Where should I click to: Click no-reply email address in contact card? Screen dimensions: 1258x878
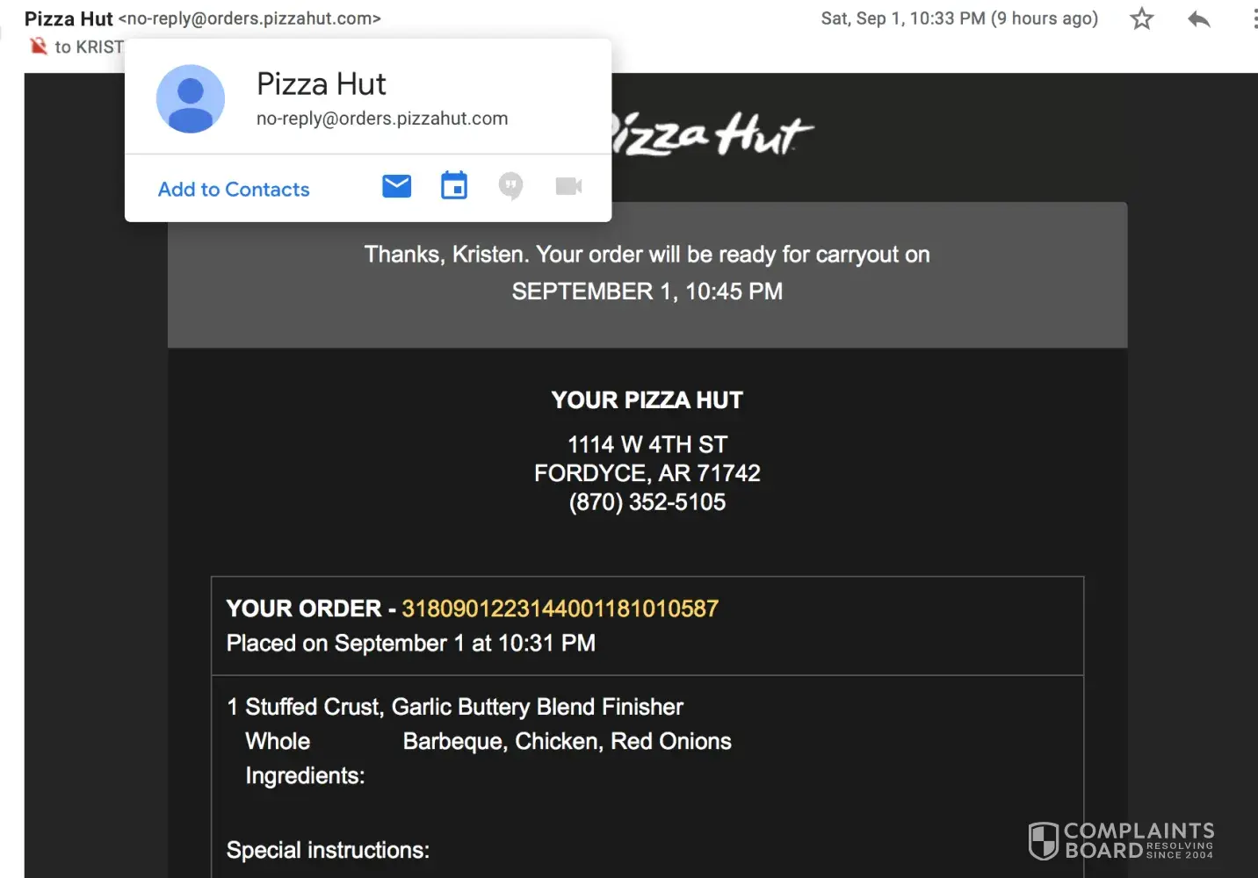382,119
